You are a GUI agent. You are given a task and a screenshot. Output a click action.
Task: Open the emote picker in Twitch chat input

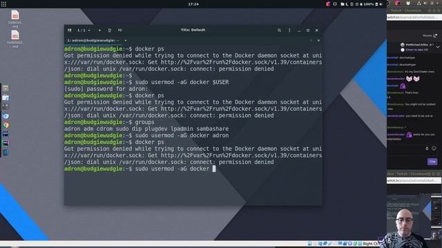[x=434, y=149]
